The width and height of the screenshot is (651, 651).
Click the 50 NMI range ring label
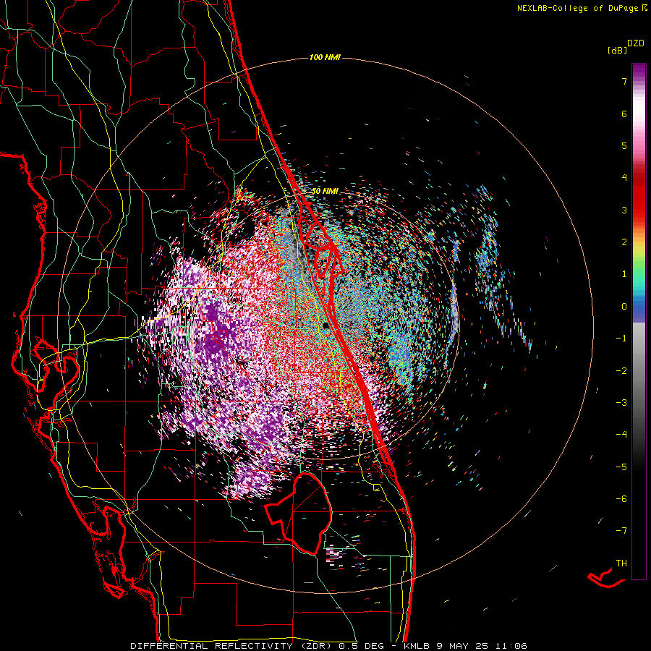(325, 192)
